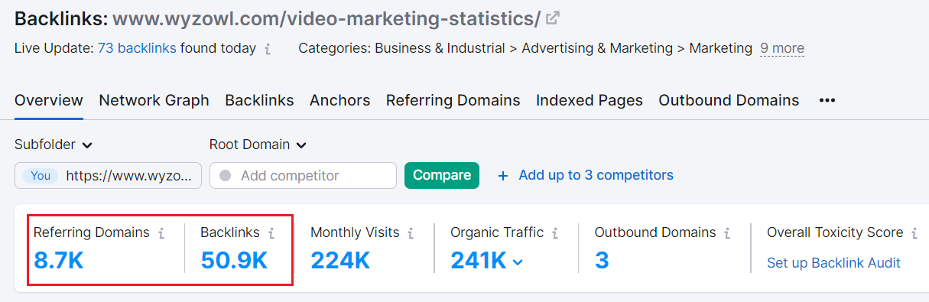Switch to the Network Graph tab
Screen dimensions: 929x302
(154, 100)
